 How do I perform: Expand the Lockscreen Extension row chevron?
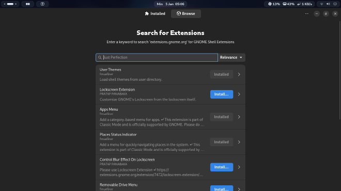[239, 94]
